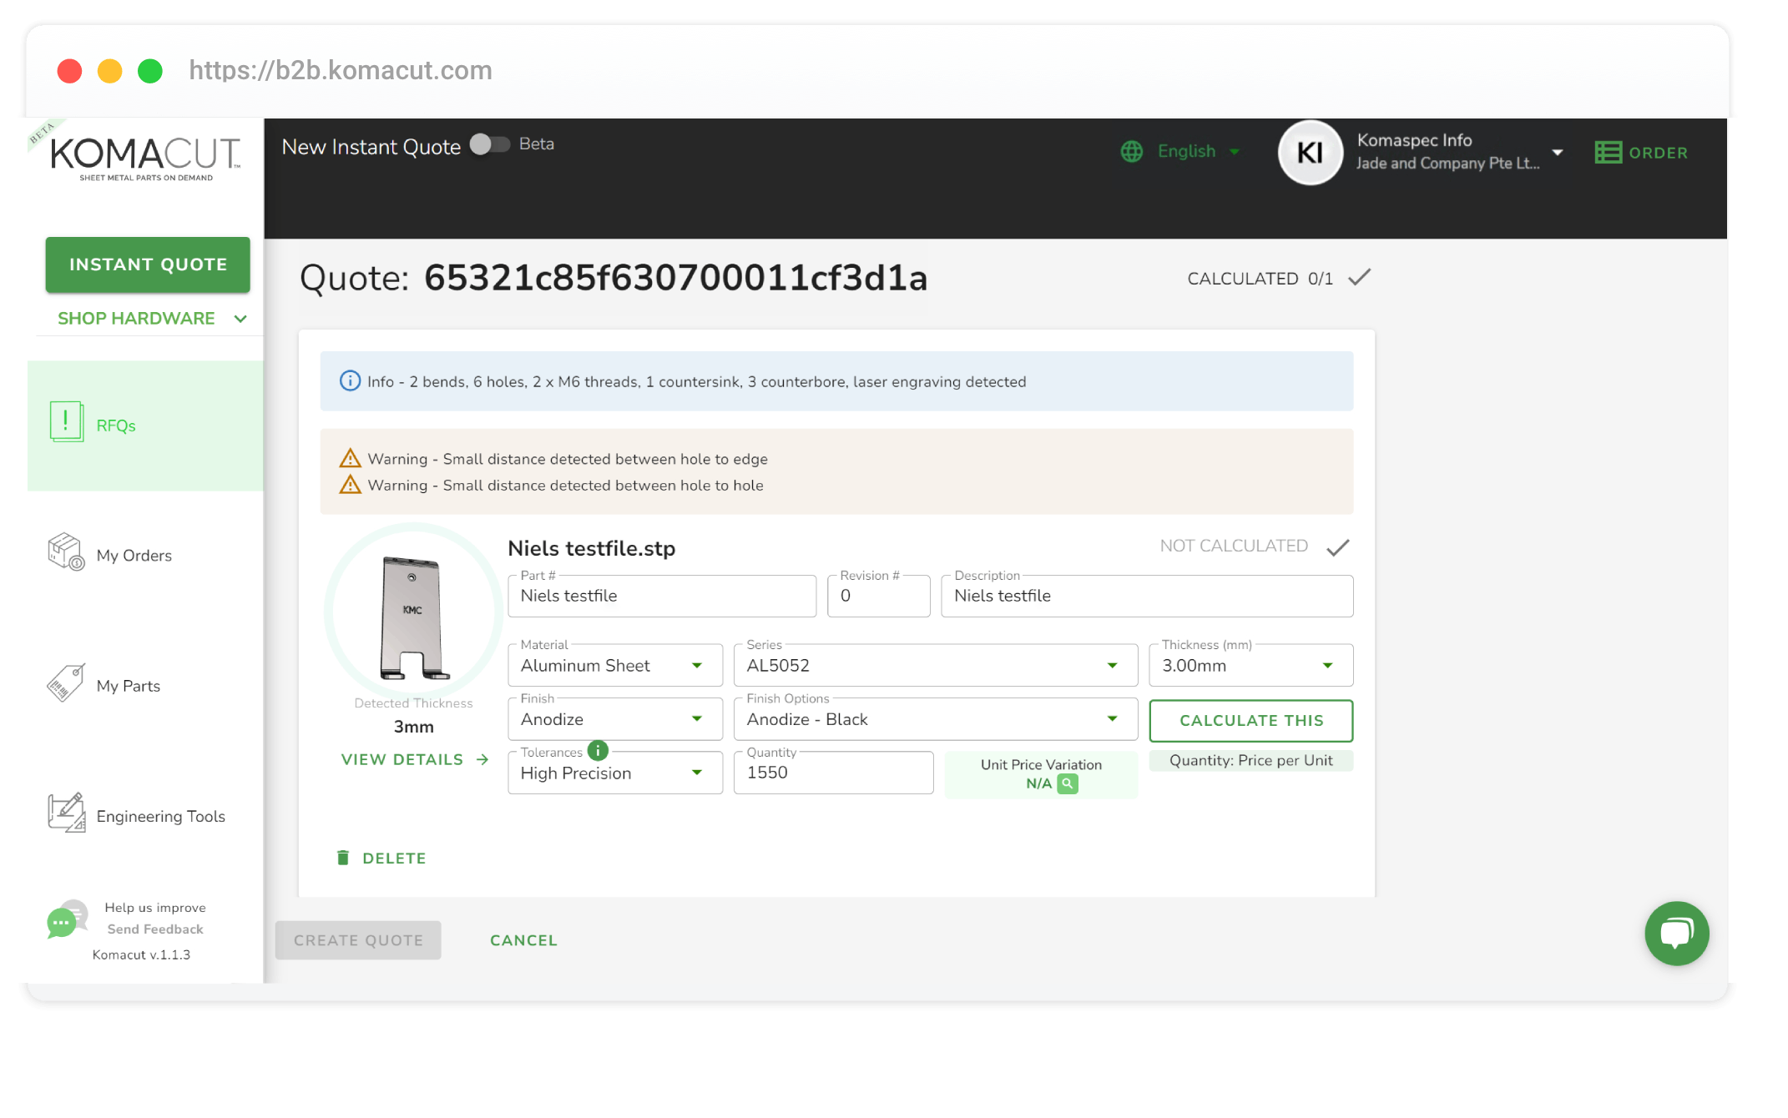This screenshot has height=1118, width=1788.
Task: Click the Tolerances info icon
Action: pos(598,751)
